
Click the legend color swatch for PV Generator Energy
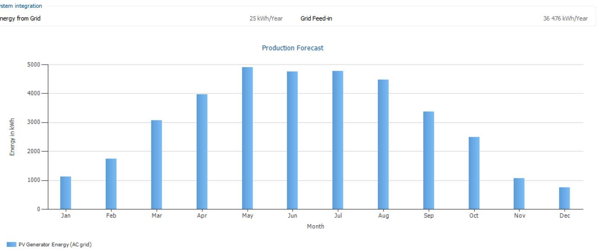[x=11, y=245]
